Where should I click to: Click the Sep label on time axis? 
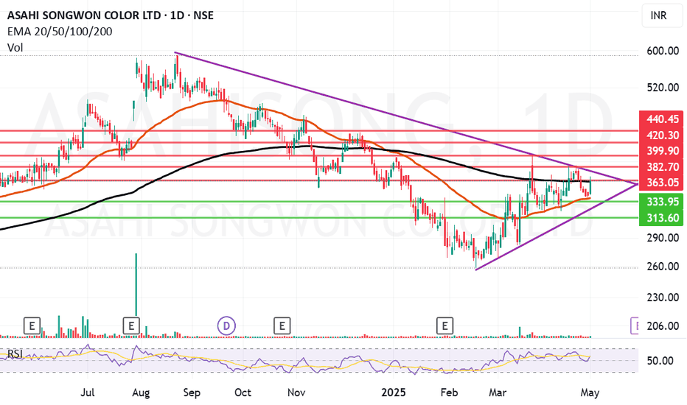coord(192,392)
